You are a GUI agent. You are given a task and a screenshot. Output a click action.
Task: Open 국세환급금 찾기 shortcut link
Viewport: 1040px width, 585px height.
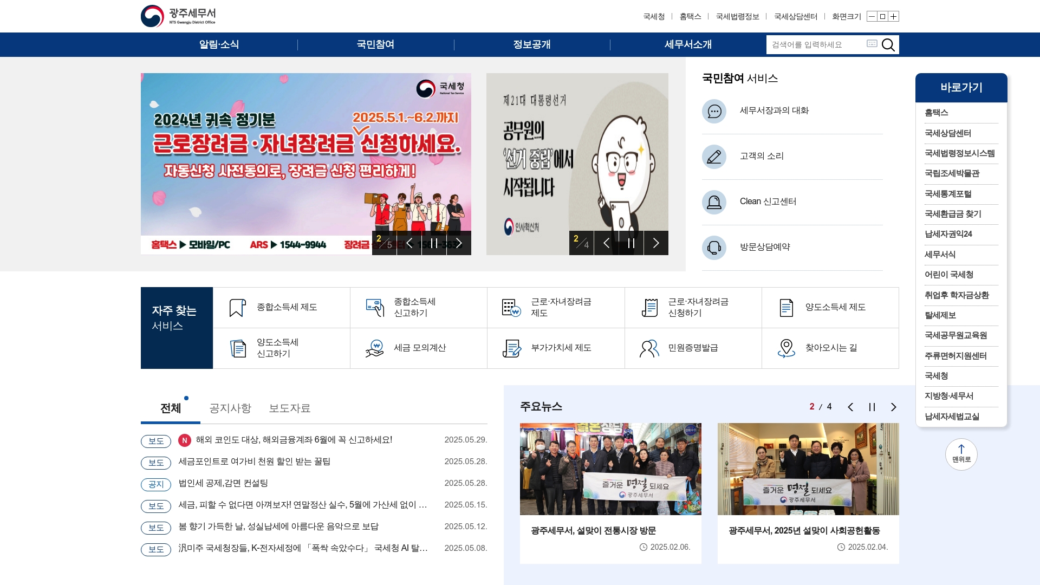click(953, 214)
